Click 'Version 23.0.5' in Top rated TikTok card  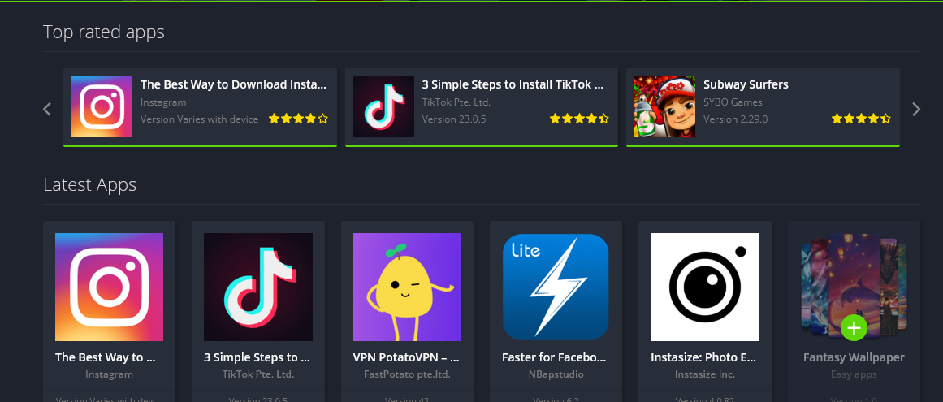(454, 119)
